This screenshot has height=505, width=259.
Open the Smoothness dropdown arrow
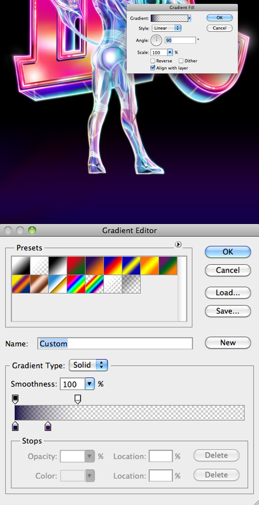pos(90,384)
